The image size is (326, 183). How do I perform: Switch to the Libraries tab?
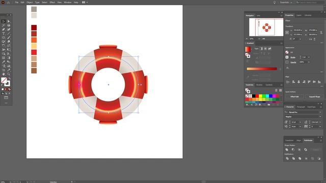tap(308, 15)
